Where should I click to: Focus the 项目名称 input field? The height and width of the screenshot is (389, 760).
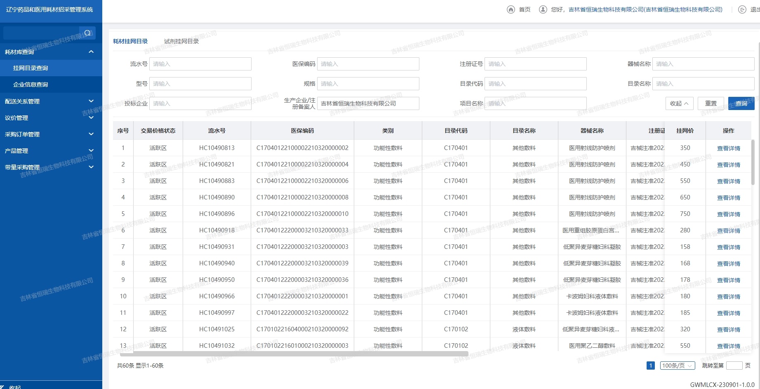coord(535,103)
